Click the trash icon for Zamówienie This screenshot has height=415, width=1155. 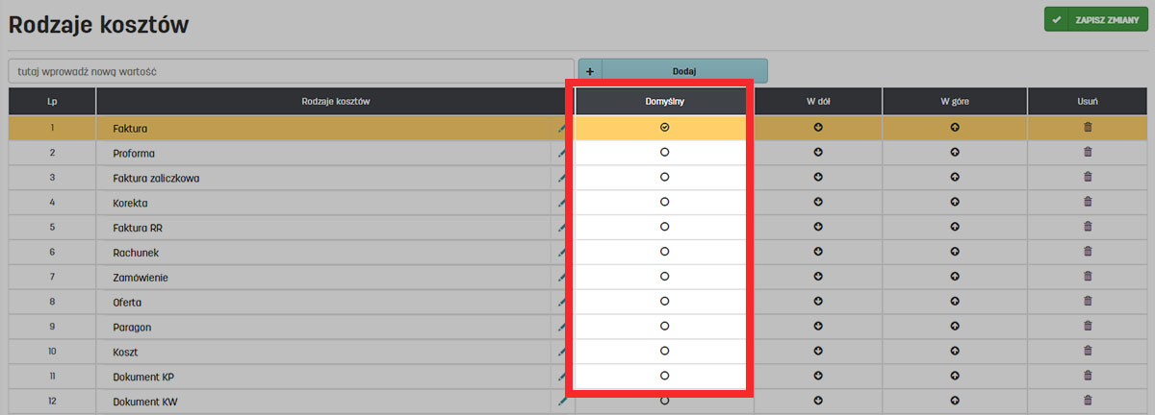(x=1088, y=277)
